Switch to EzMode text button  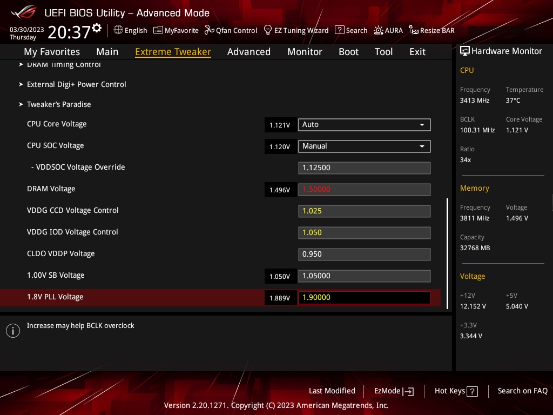pos(387,391)
